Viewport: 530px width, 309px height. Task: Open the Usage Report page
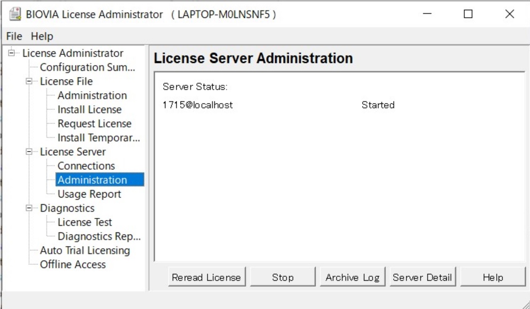click(89, 194)
